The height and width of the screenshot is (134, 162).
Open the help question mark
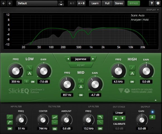click(152, 3)
